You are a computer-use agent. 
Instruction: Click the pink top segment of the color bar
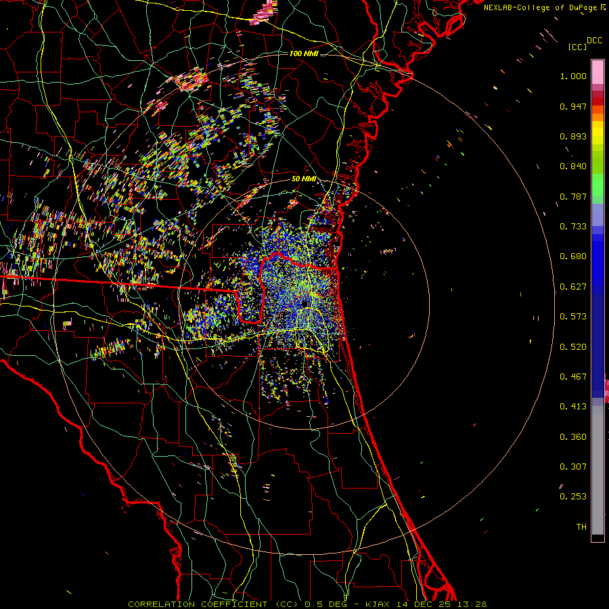(x=597, y=72)
